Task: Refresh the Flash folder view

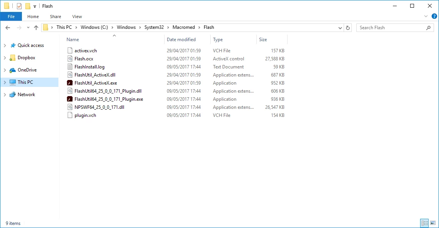Action: tap(348, 28)
